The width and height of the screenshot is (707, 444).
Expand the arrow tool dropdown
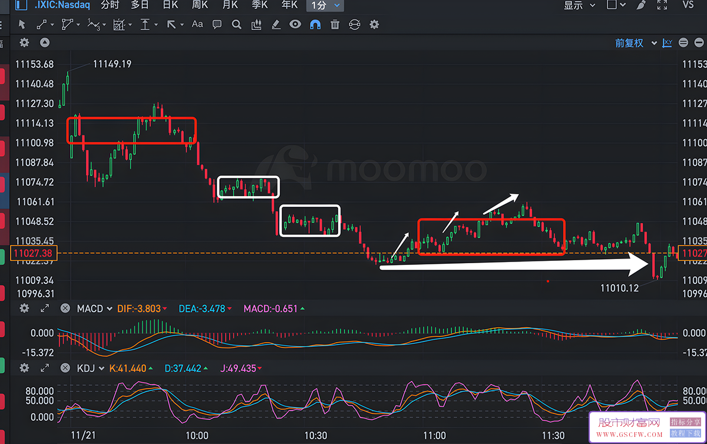pyautogui.click(x=182, y=25)
